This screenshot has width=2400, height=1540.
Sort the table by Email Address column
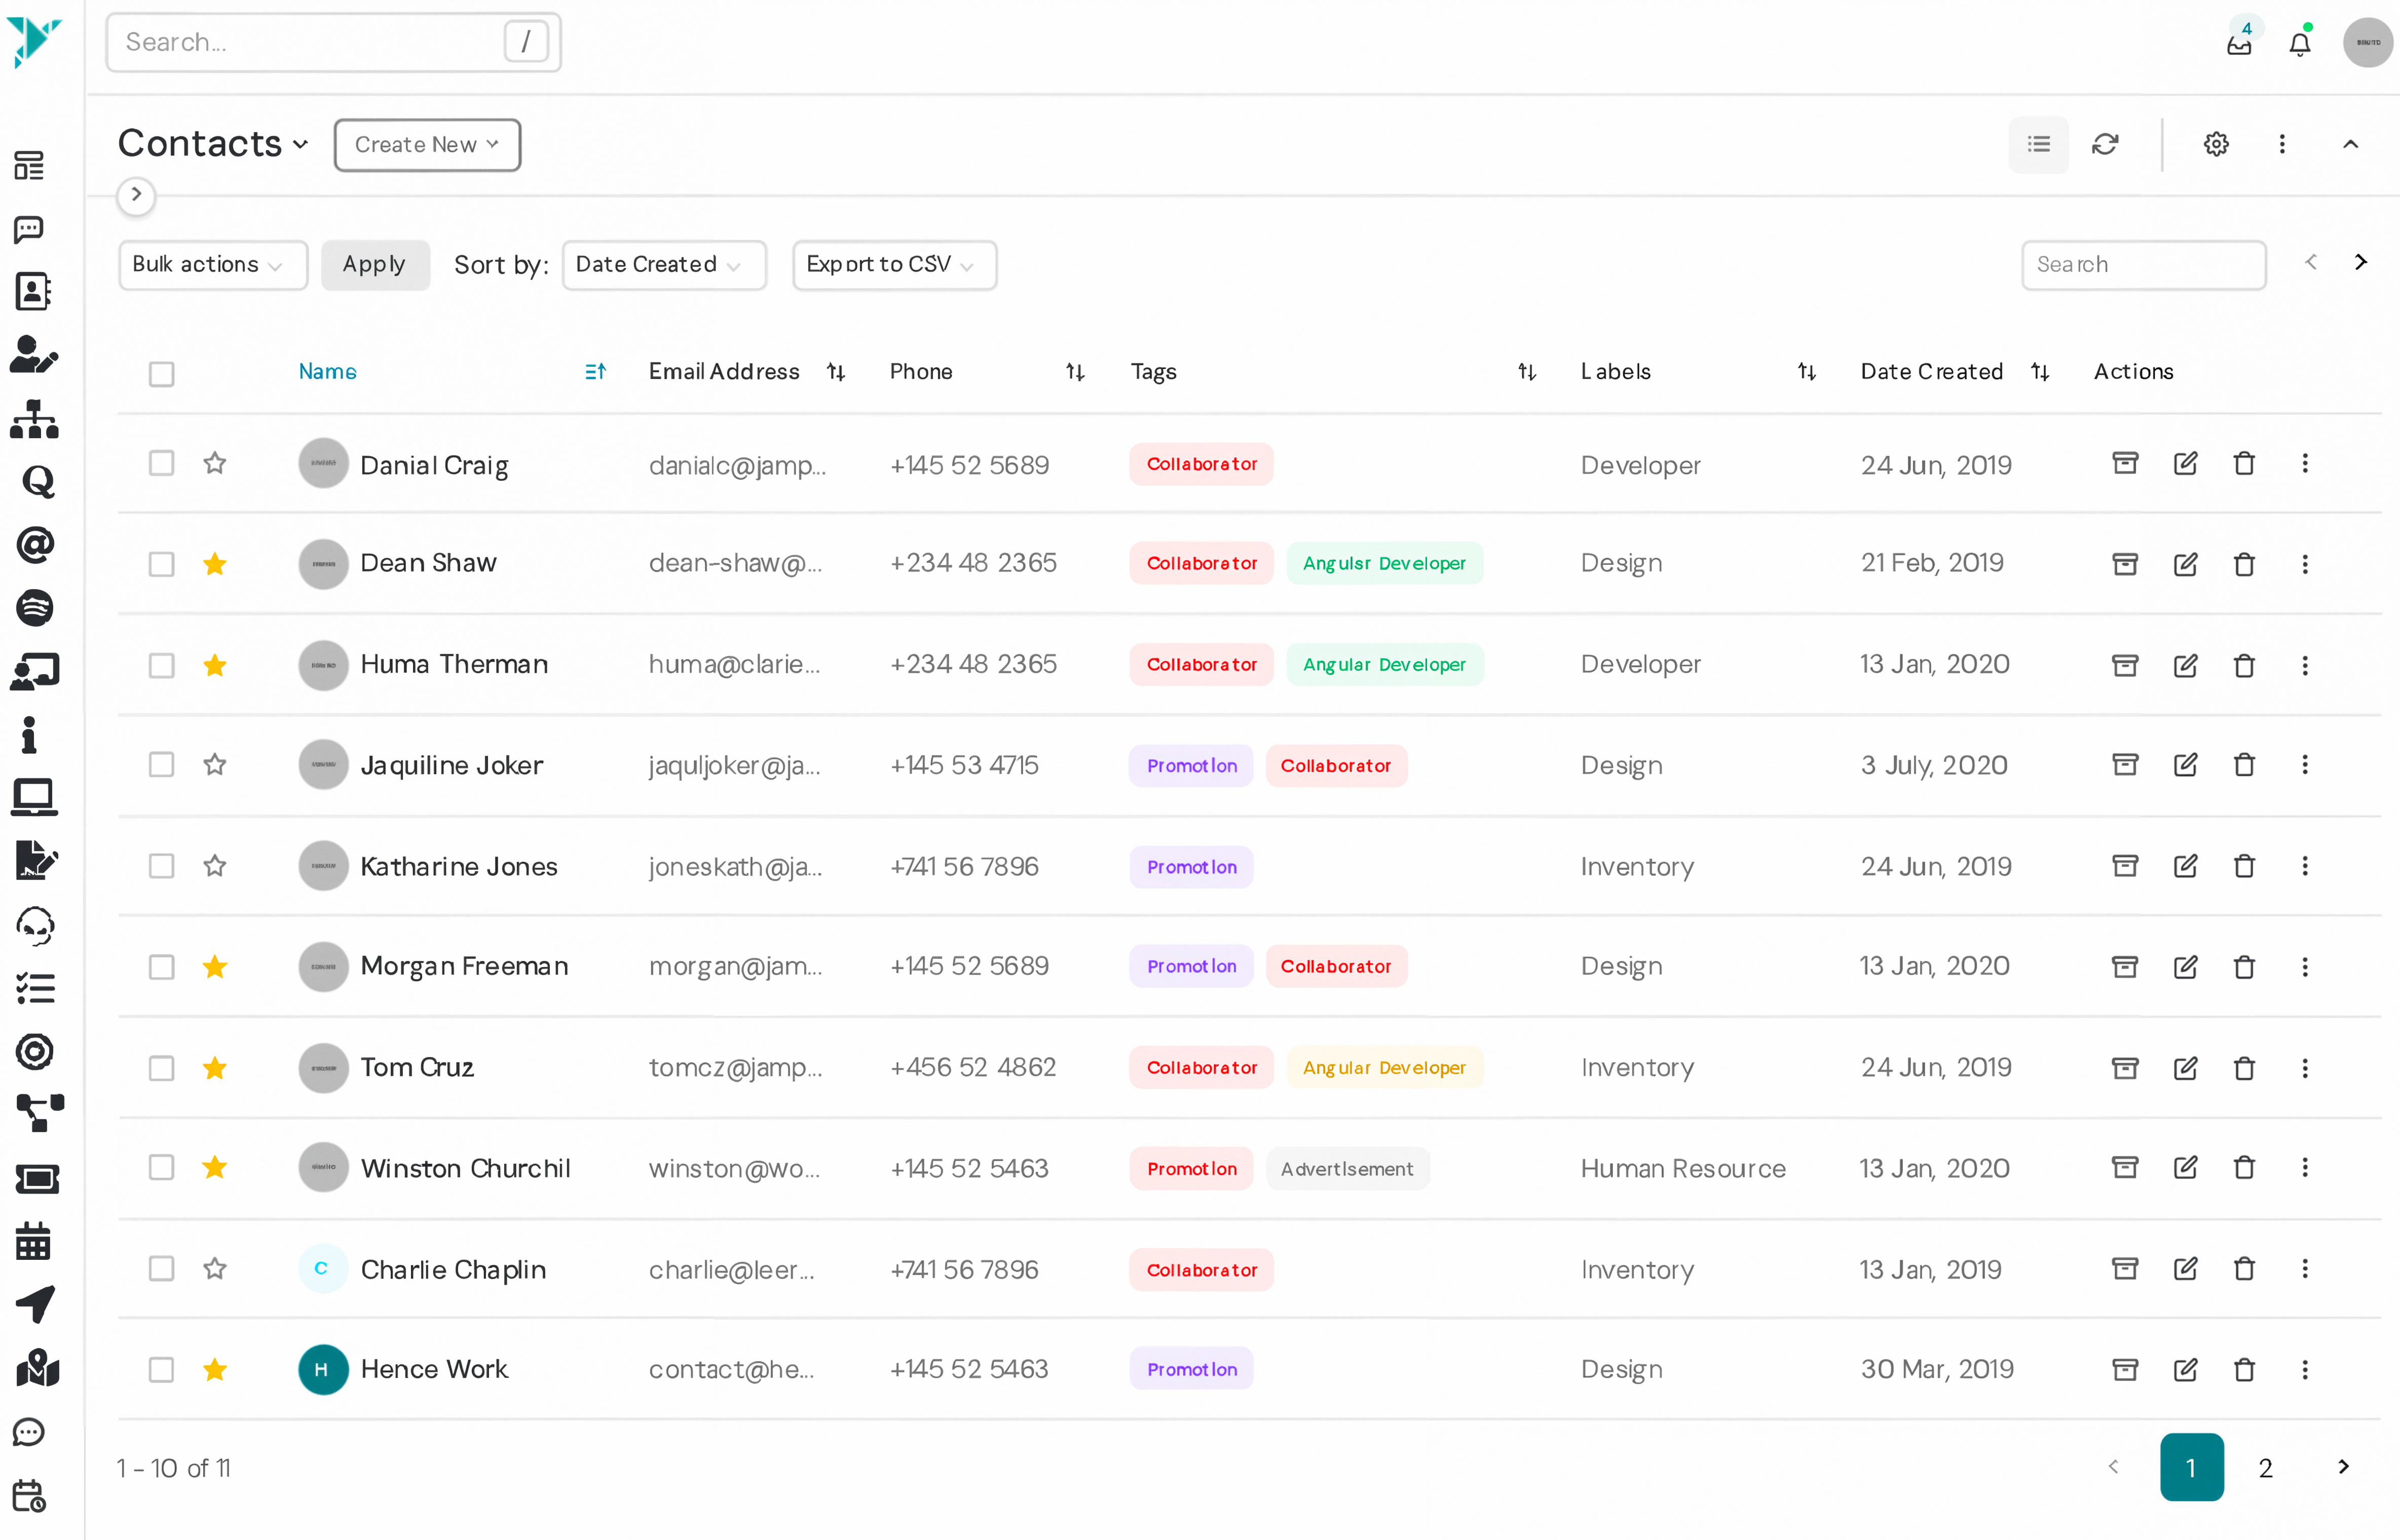click(x=835, y=372)
